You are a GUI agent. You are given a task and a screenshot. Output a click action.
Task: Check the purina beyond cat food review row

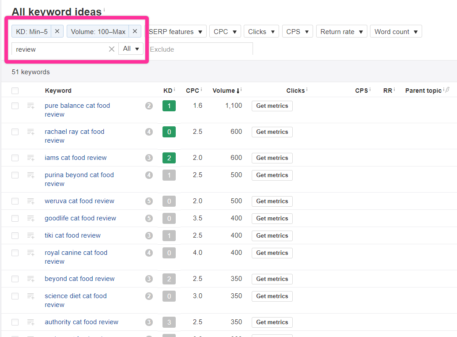tap(15, 175)
